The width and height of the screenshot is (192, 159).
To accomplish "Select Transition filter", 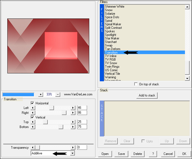I will (x=145, y=52).
